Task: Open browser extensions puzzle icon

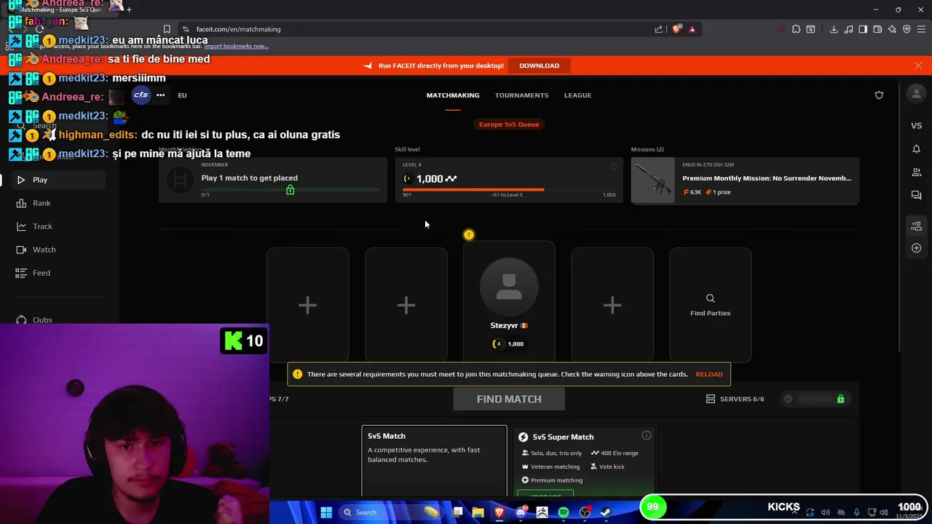Action: point(796,29)
